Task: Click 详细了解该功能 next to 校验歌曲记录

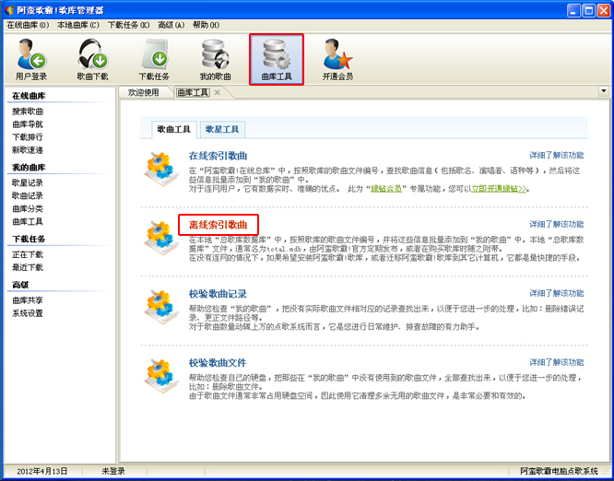Action: pyautogui.click(x=557, y=293)
